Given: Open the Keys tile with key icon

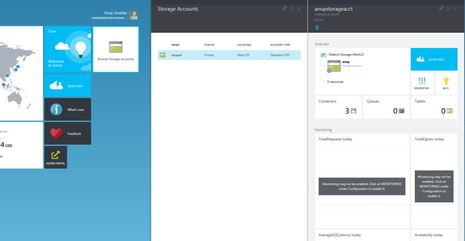Looking at the screenshot, I should [446, 83].
